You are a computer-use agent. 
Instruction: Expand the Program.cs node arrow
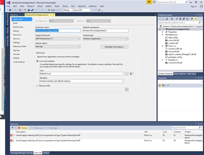(163, 60)
